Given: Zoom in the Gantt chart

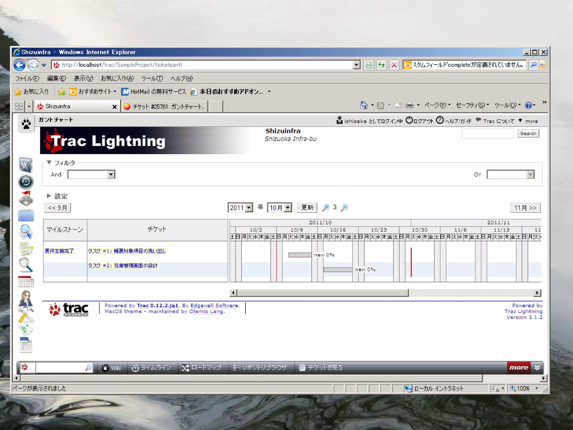Looking at the screenshot, I should pos(326,207).
